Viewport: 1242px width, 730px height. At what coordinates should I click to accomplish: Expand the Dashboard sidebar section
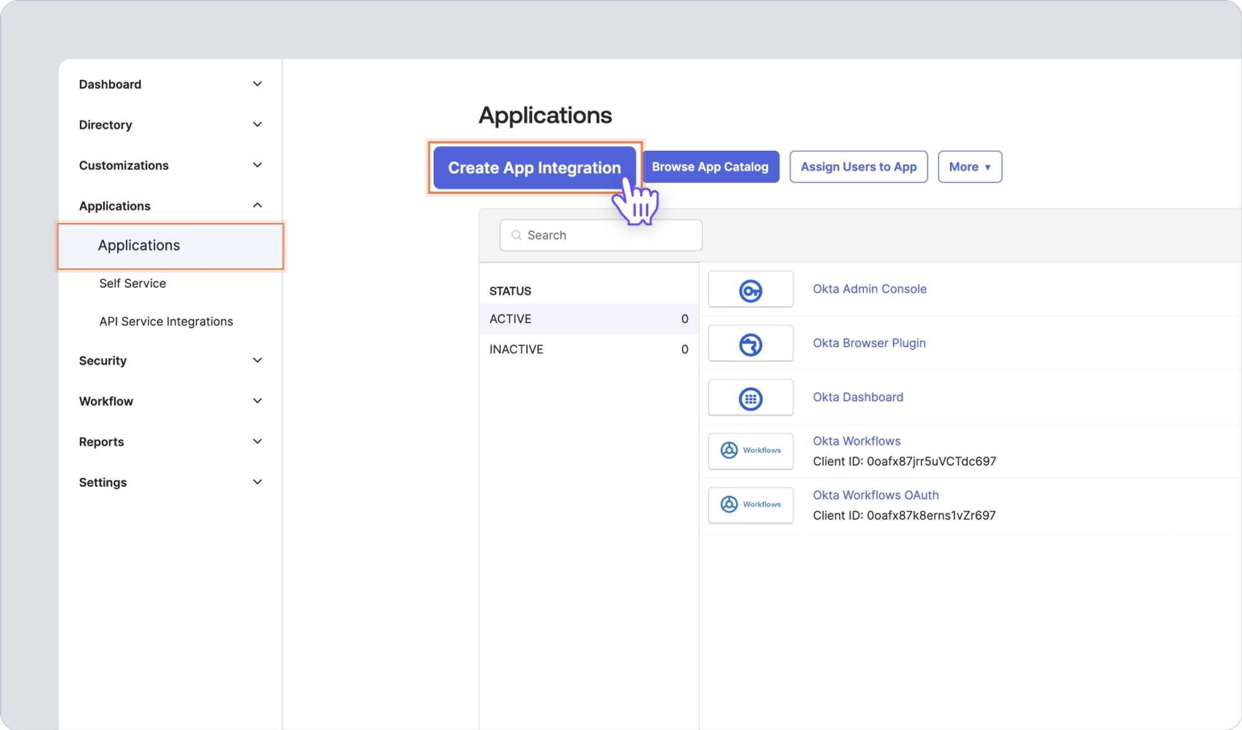(257, 84)
